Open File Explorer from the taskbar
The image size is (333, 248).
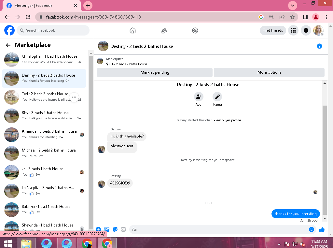[x=26, y=243]
